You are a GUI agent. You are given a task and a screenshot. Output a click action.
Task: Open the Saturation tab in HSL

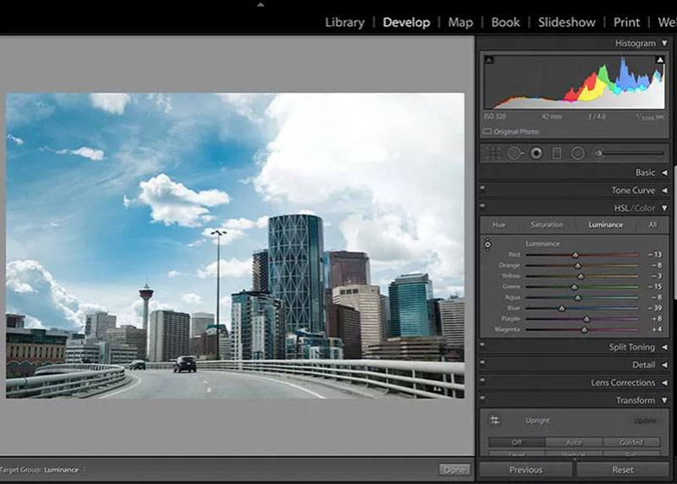pyautogui.click(x=547, y=225)
